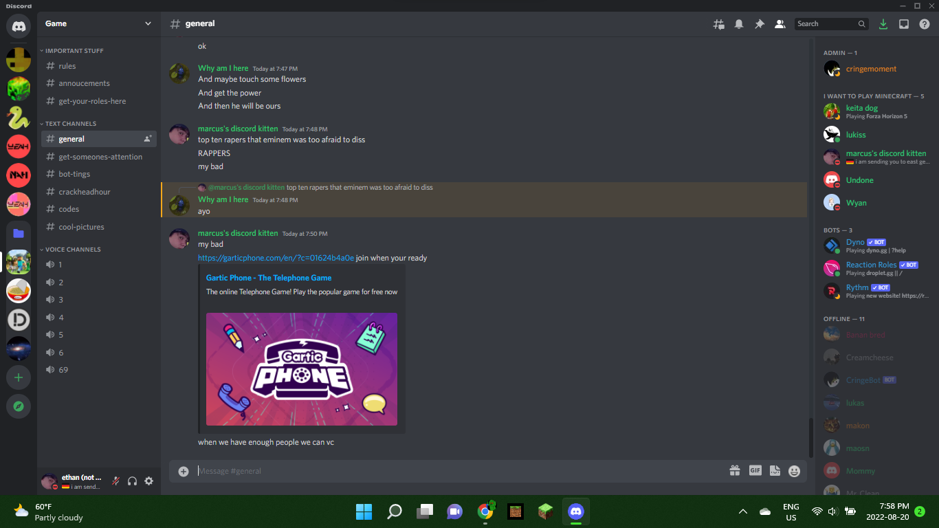The width and height of the screenshot is (939, 528).
Task: Open the Threads icon in channel header
Action: coord(718,24)
